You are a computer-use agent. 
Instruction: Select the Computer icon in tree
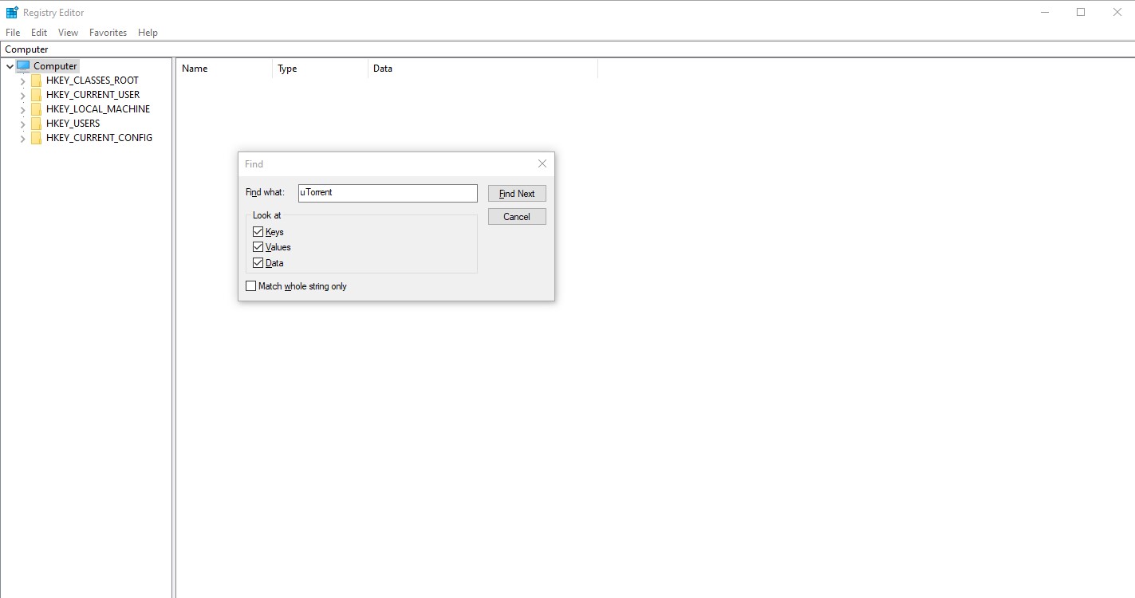tap(23, 66)
